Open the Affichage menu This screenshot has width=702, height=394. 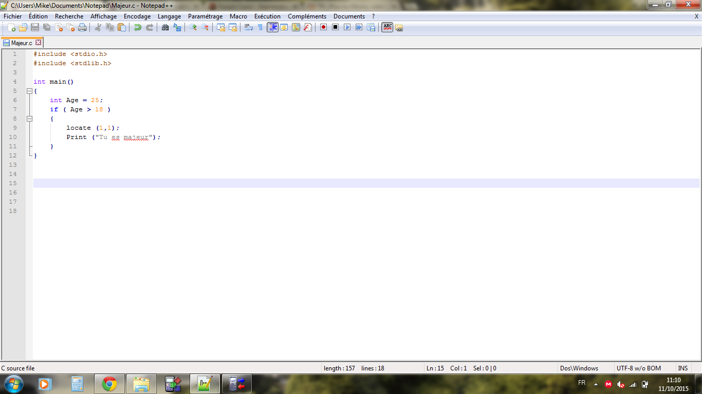[104, 16]
